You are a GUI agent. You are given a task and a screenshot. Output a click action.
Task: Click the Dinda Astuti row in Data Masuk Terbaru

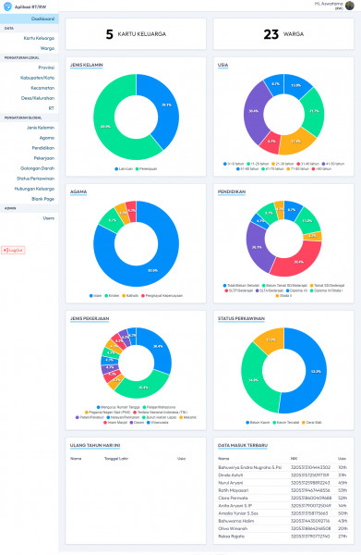pyautogui.click(x=283, y=475)
